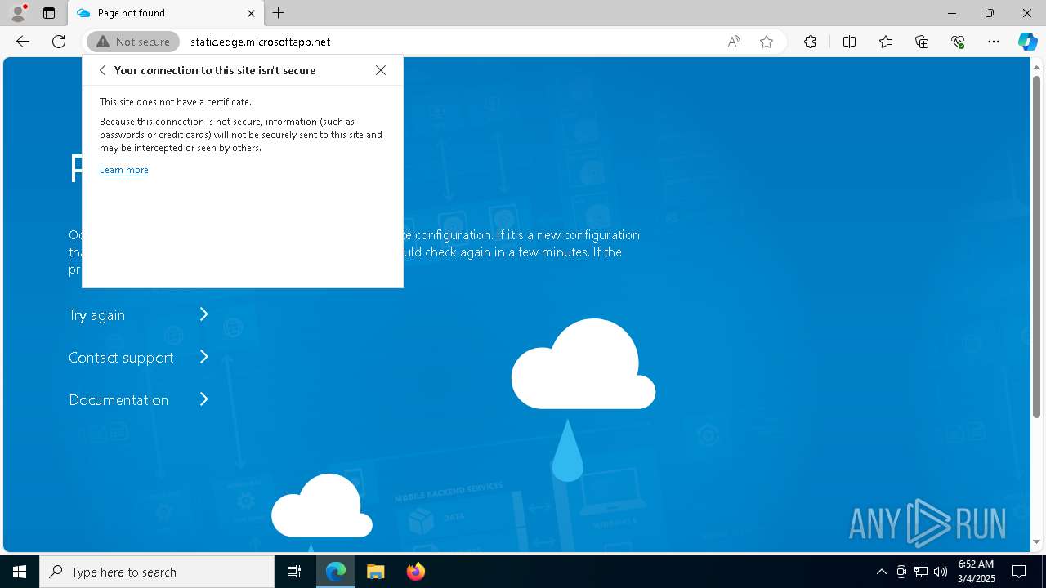This screenshot has width=1046, height=588.
Task: Click the scrollbar down arrow
Action: pos(1036,541)
